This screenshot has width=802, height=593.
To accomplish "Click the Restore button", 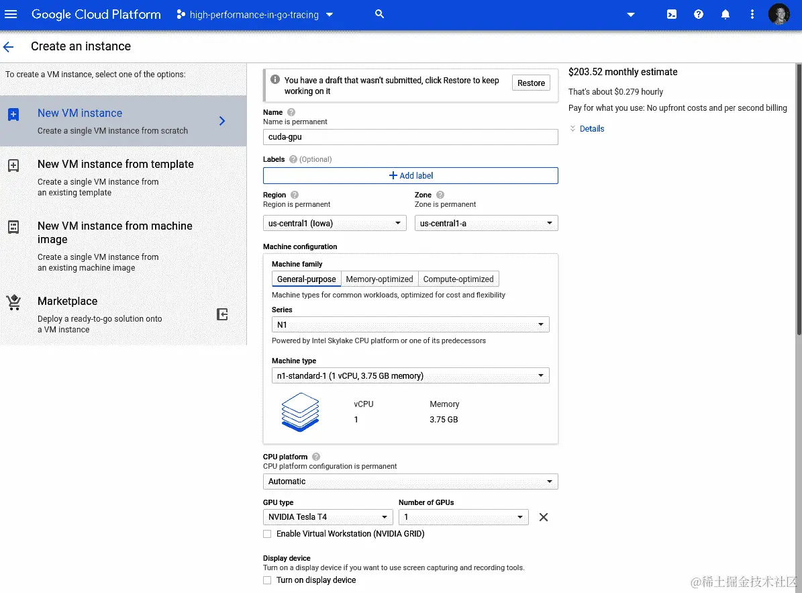I will (531, 83).
